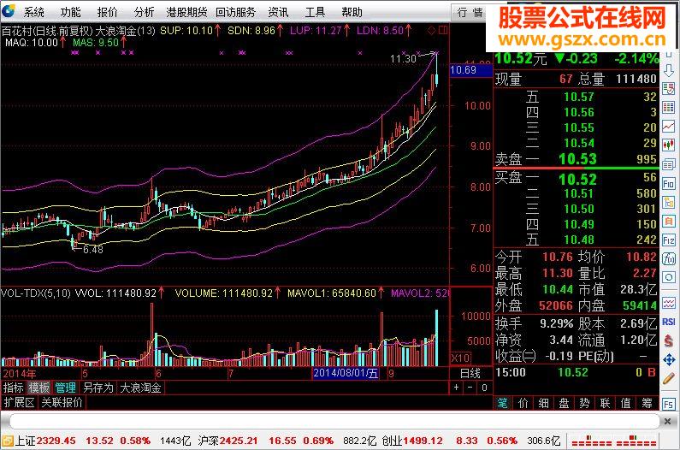Viewport: 680px width, 450px height.
Task: Select the 筹 chips tab
Action: (x=647, y=403)
